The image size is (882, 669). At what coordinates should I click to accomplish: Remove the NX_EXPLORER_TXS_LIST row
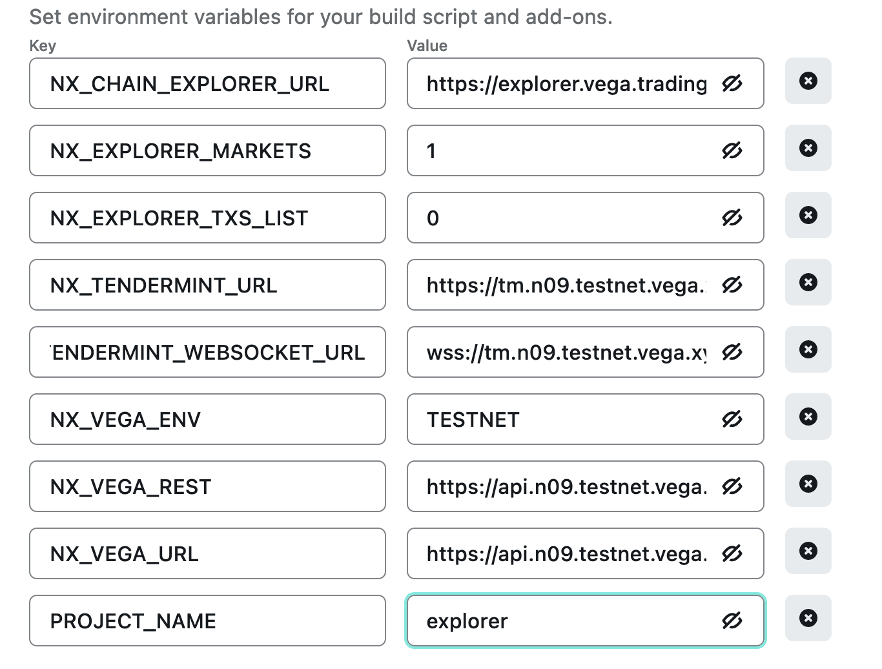808,215
